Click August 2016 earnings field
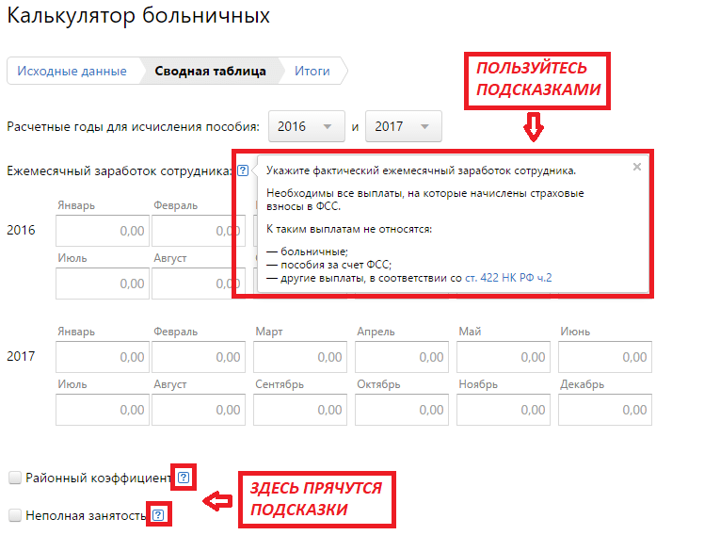The image size is (704, 535). [199, 284]
